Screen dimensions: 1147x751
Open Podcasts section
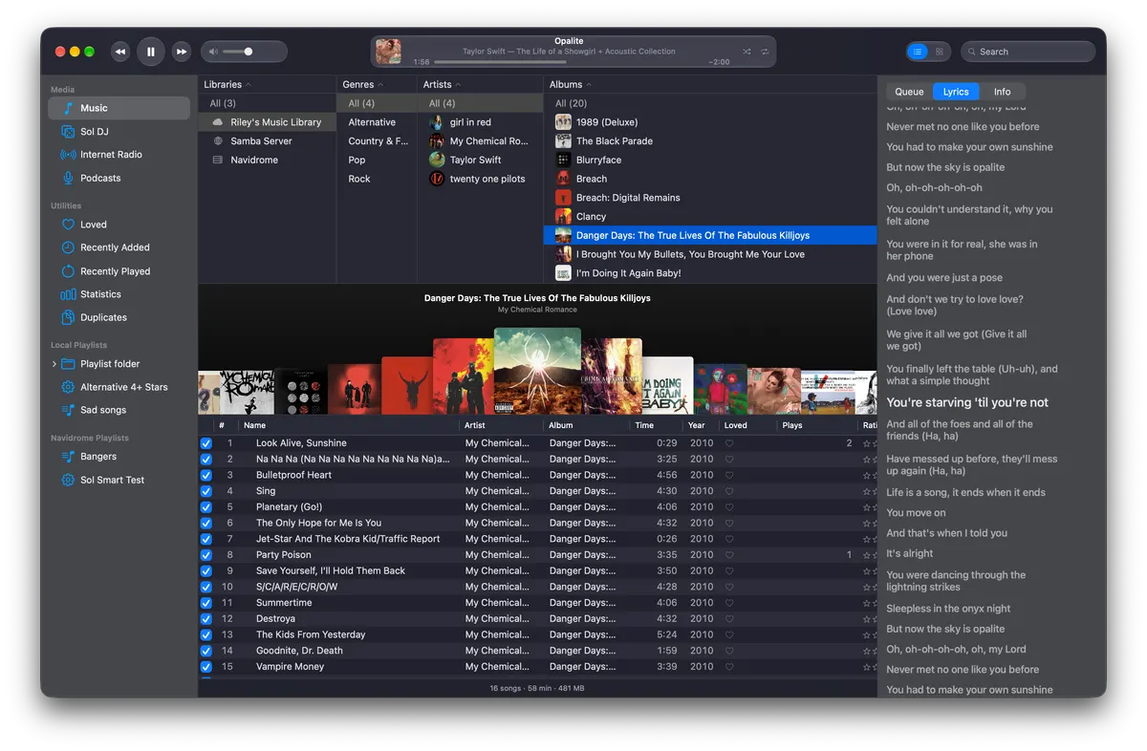[119, 178]
